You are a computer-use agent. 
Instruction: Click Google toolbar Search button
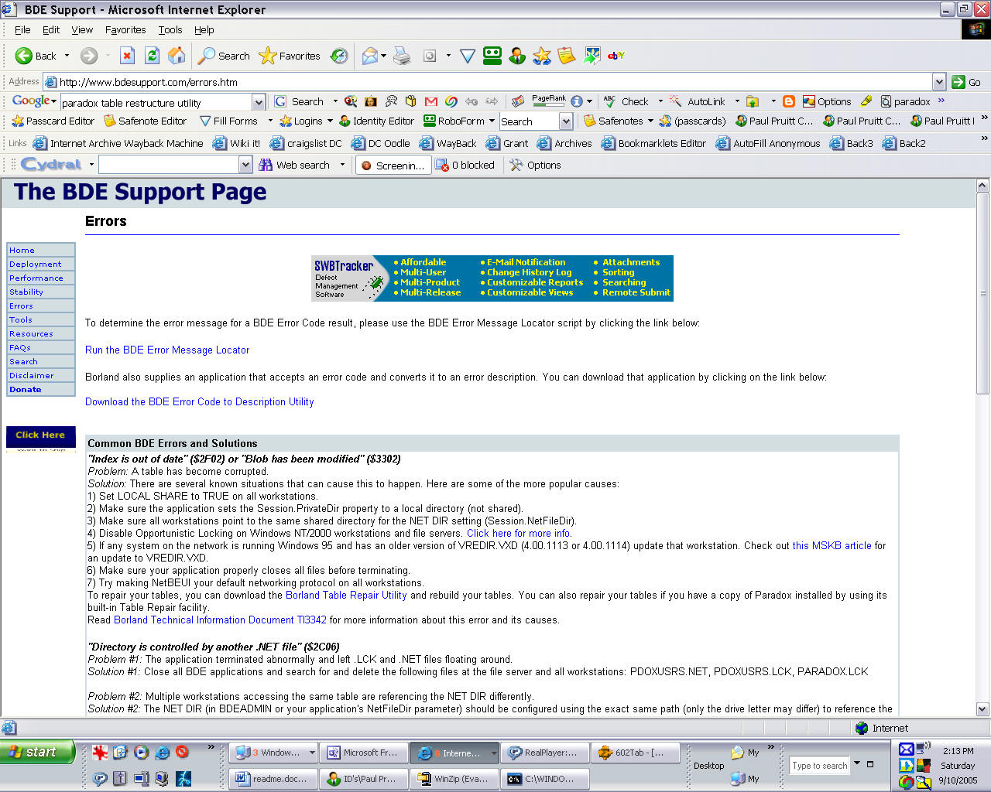(x=299, y=101)
